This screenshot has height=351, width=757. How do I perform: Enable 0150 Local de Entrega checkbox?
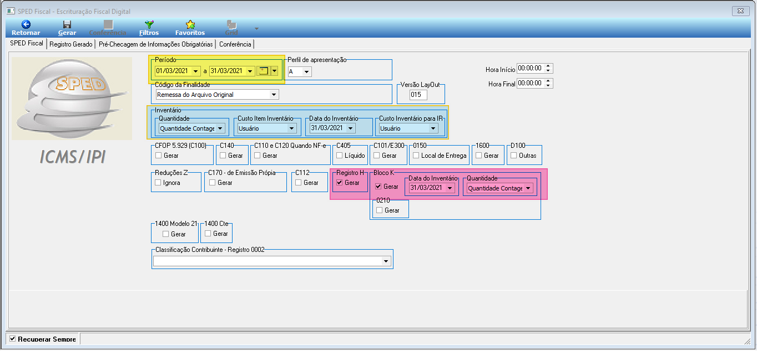point(416,156)
